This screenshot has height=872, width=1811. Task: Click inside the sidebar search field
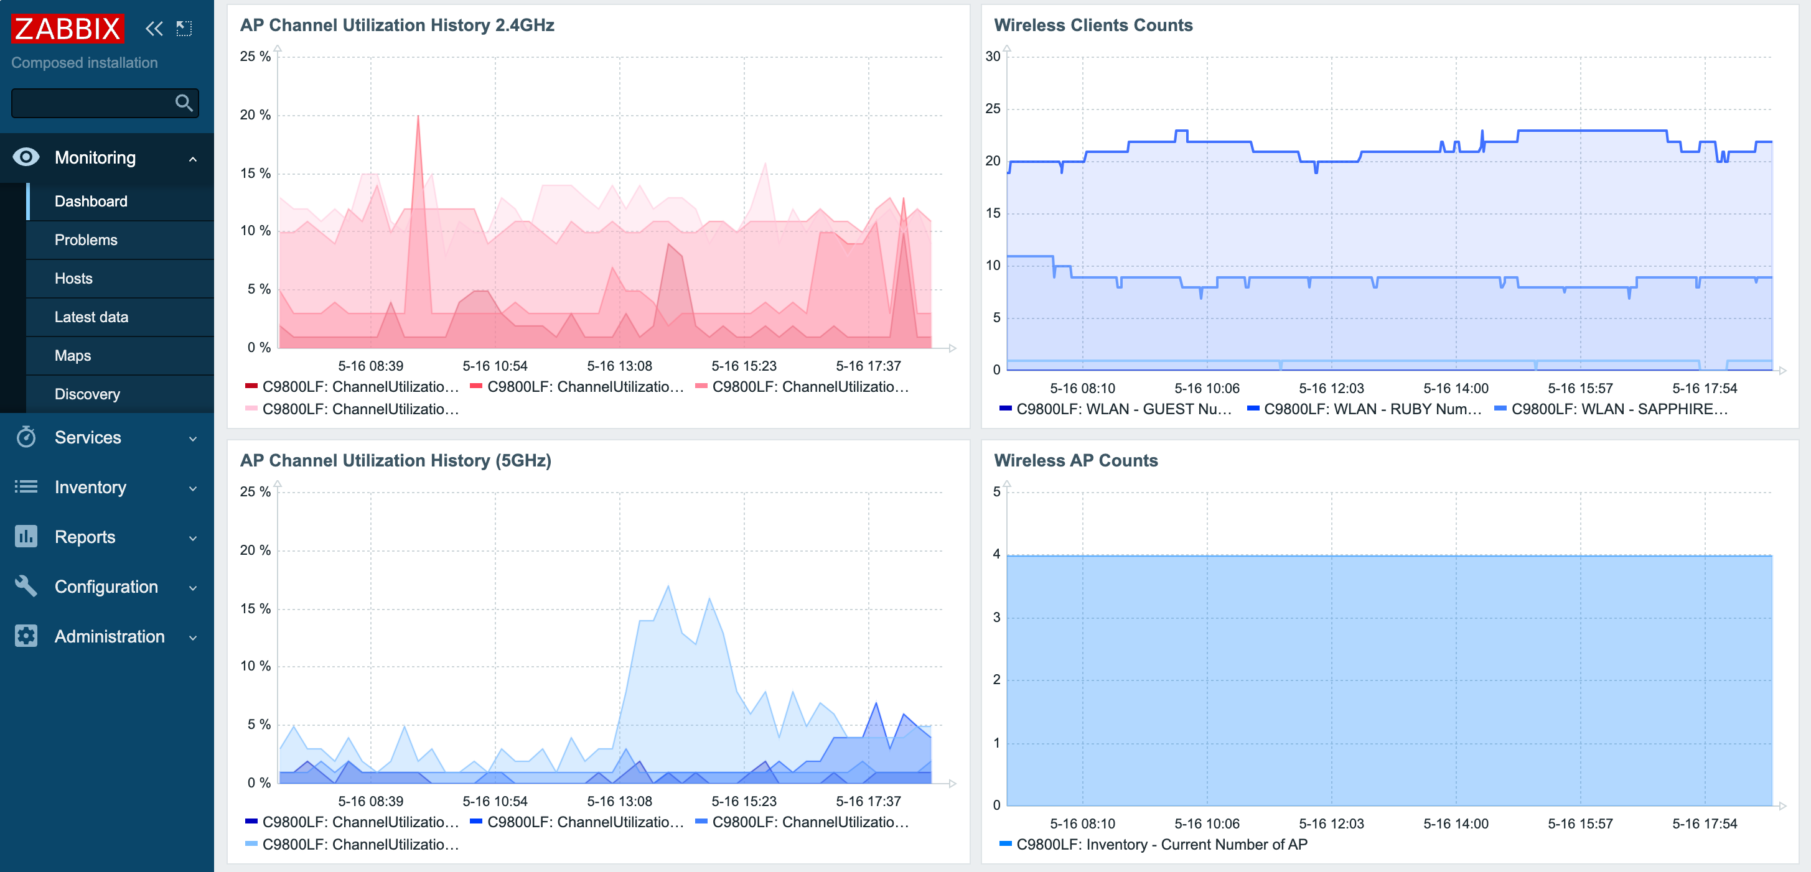coord(91,103)
